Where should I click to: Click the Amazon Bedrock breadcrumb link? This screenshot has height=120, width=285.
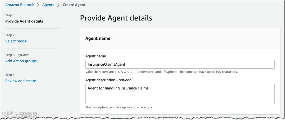[19, 5]
